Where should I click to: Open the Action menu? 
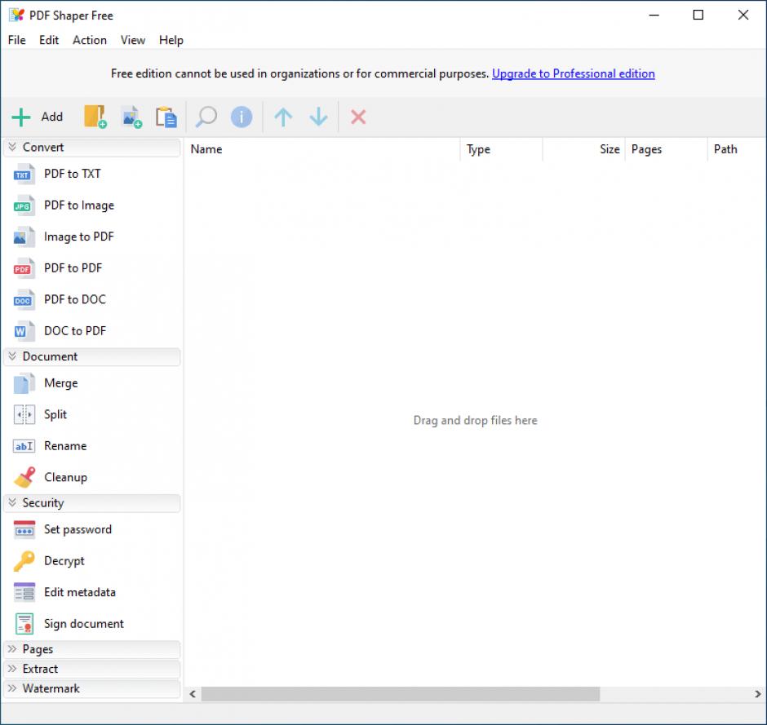click(90, 40)
